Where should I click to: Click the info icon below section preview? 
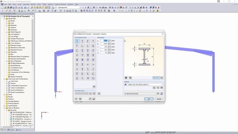click(126, 78)
